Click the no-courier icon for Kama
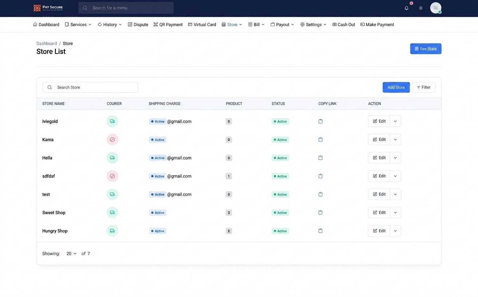Screen dimensions: 478x297 [x=112, y=139]
